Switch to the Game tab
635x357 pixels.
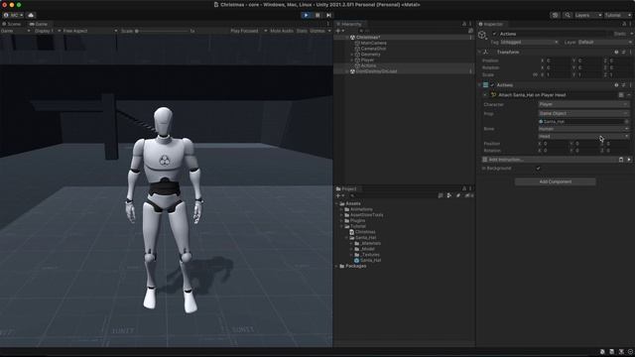39,24
